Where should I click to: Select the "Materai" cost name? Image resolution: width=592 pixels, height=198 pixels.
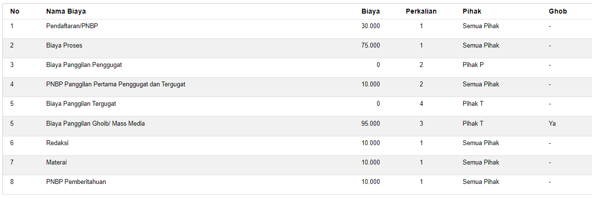[56, 163]
